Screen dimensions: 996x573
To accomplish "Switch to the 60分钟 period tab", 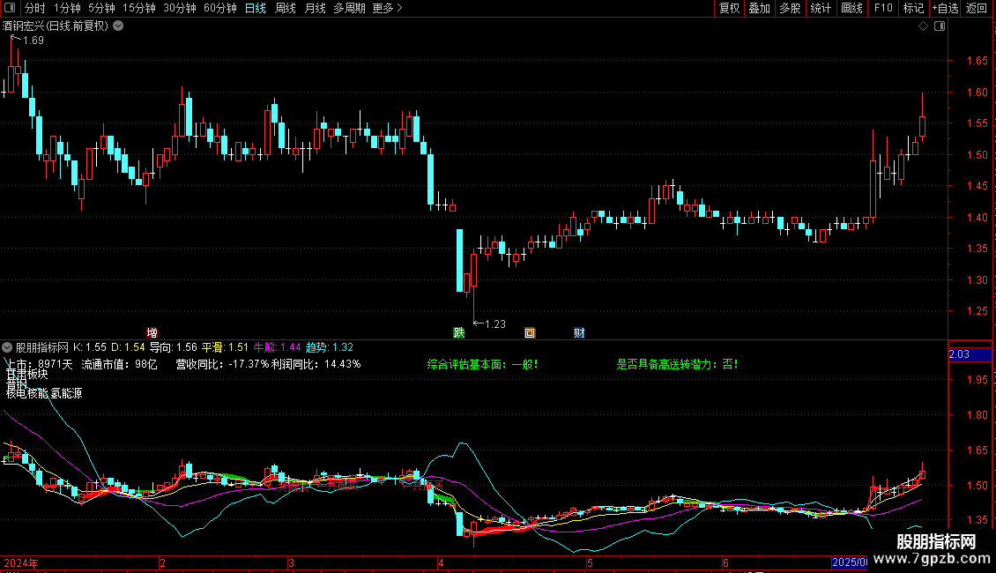I will 219,8.
